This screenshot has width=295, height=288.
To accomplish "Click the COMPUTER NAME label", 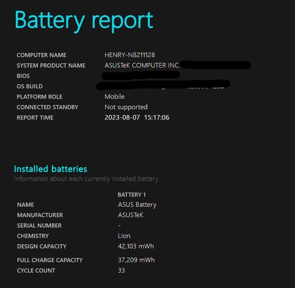I will click(41, 55).
